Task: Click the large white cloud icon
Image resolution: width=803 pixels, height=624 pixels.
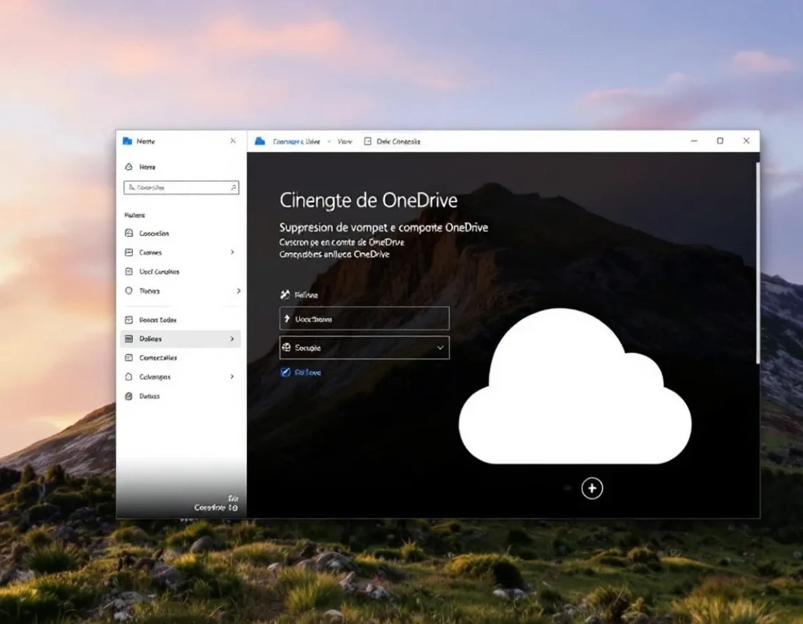Action: pyautogui.click(x=575, y=387)
